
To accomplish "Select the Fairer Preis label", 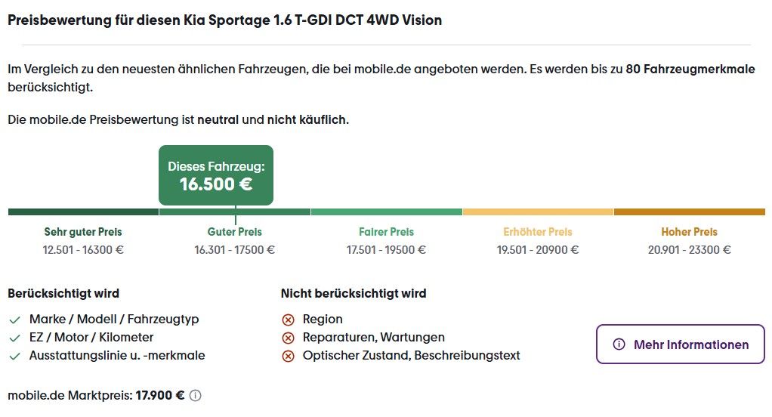I will coord(387,232).
